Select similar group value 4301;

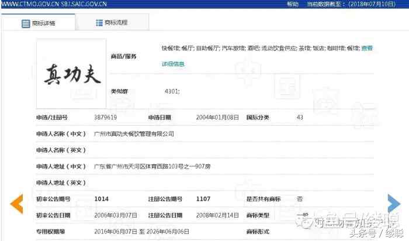tap(172, 91)
